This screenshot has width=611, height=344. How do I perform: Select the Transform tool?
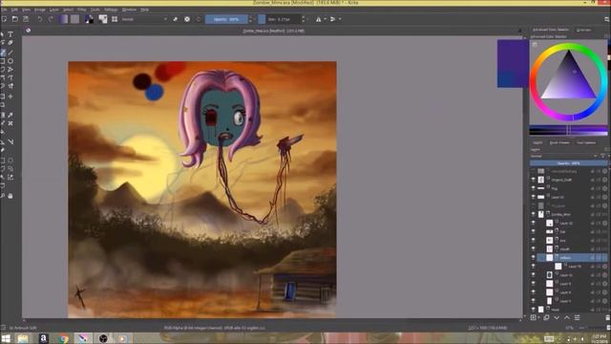pyautogui.click(x=3, y=96)
